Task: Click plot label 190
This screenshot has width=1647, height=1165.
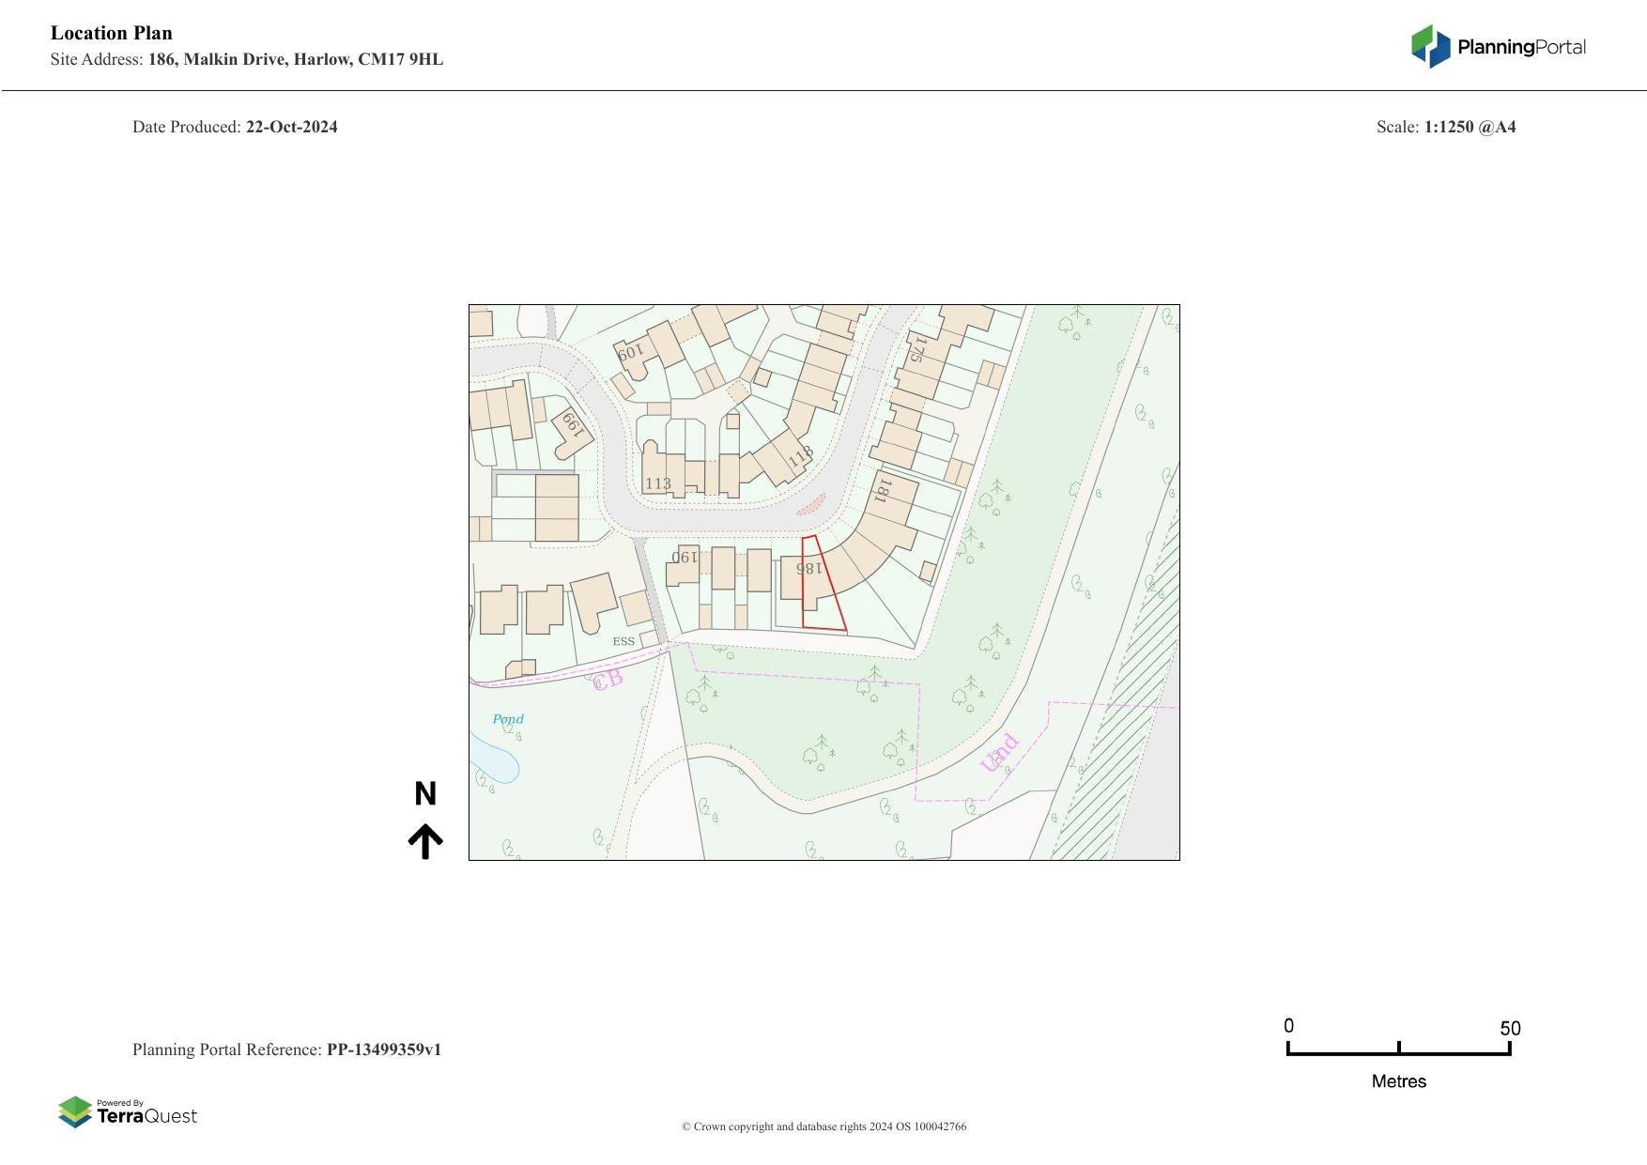Action: coord(685,558)
